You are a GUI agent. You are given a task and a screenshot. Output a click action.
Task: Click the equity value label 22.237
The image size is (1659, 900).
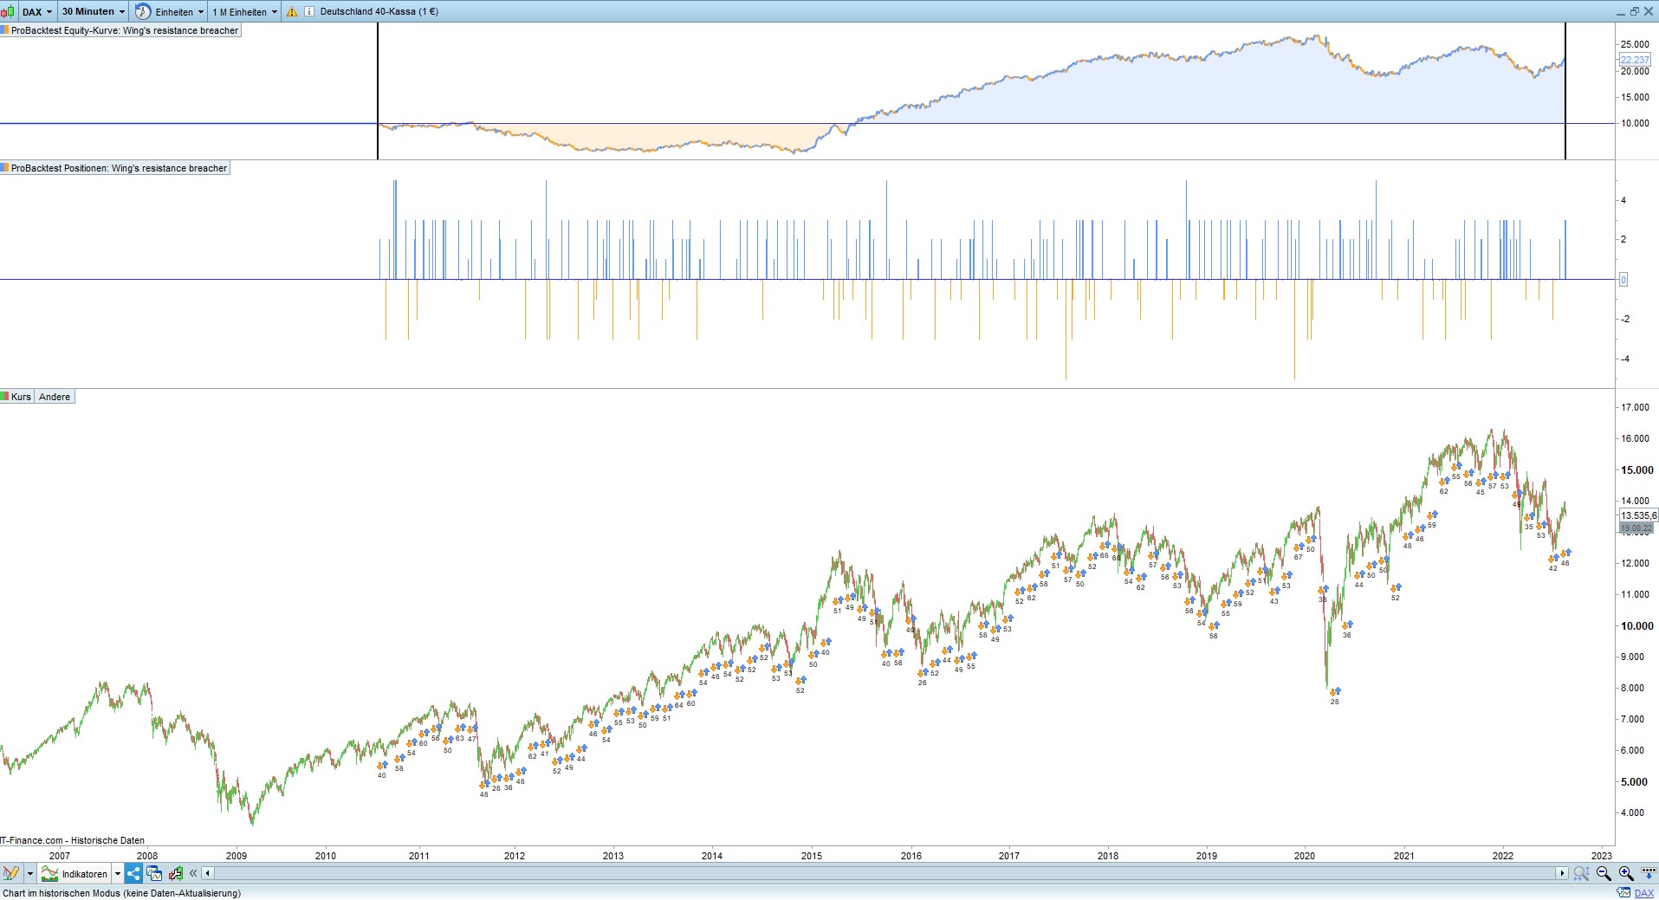click(1635, 60)
